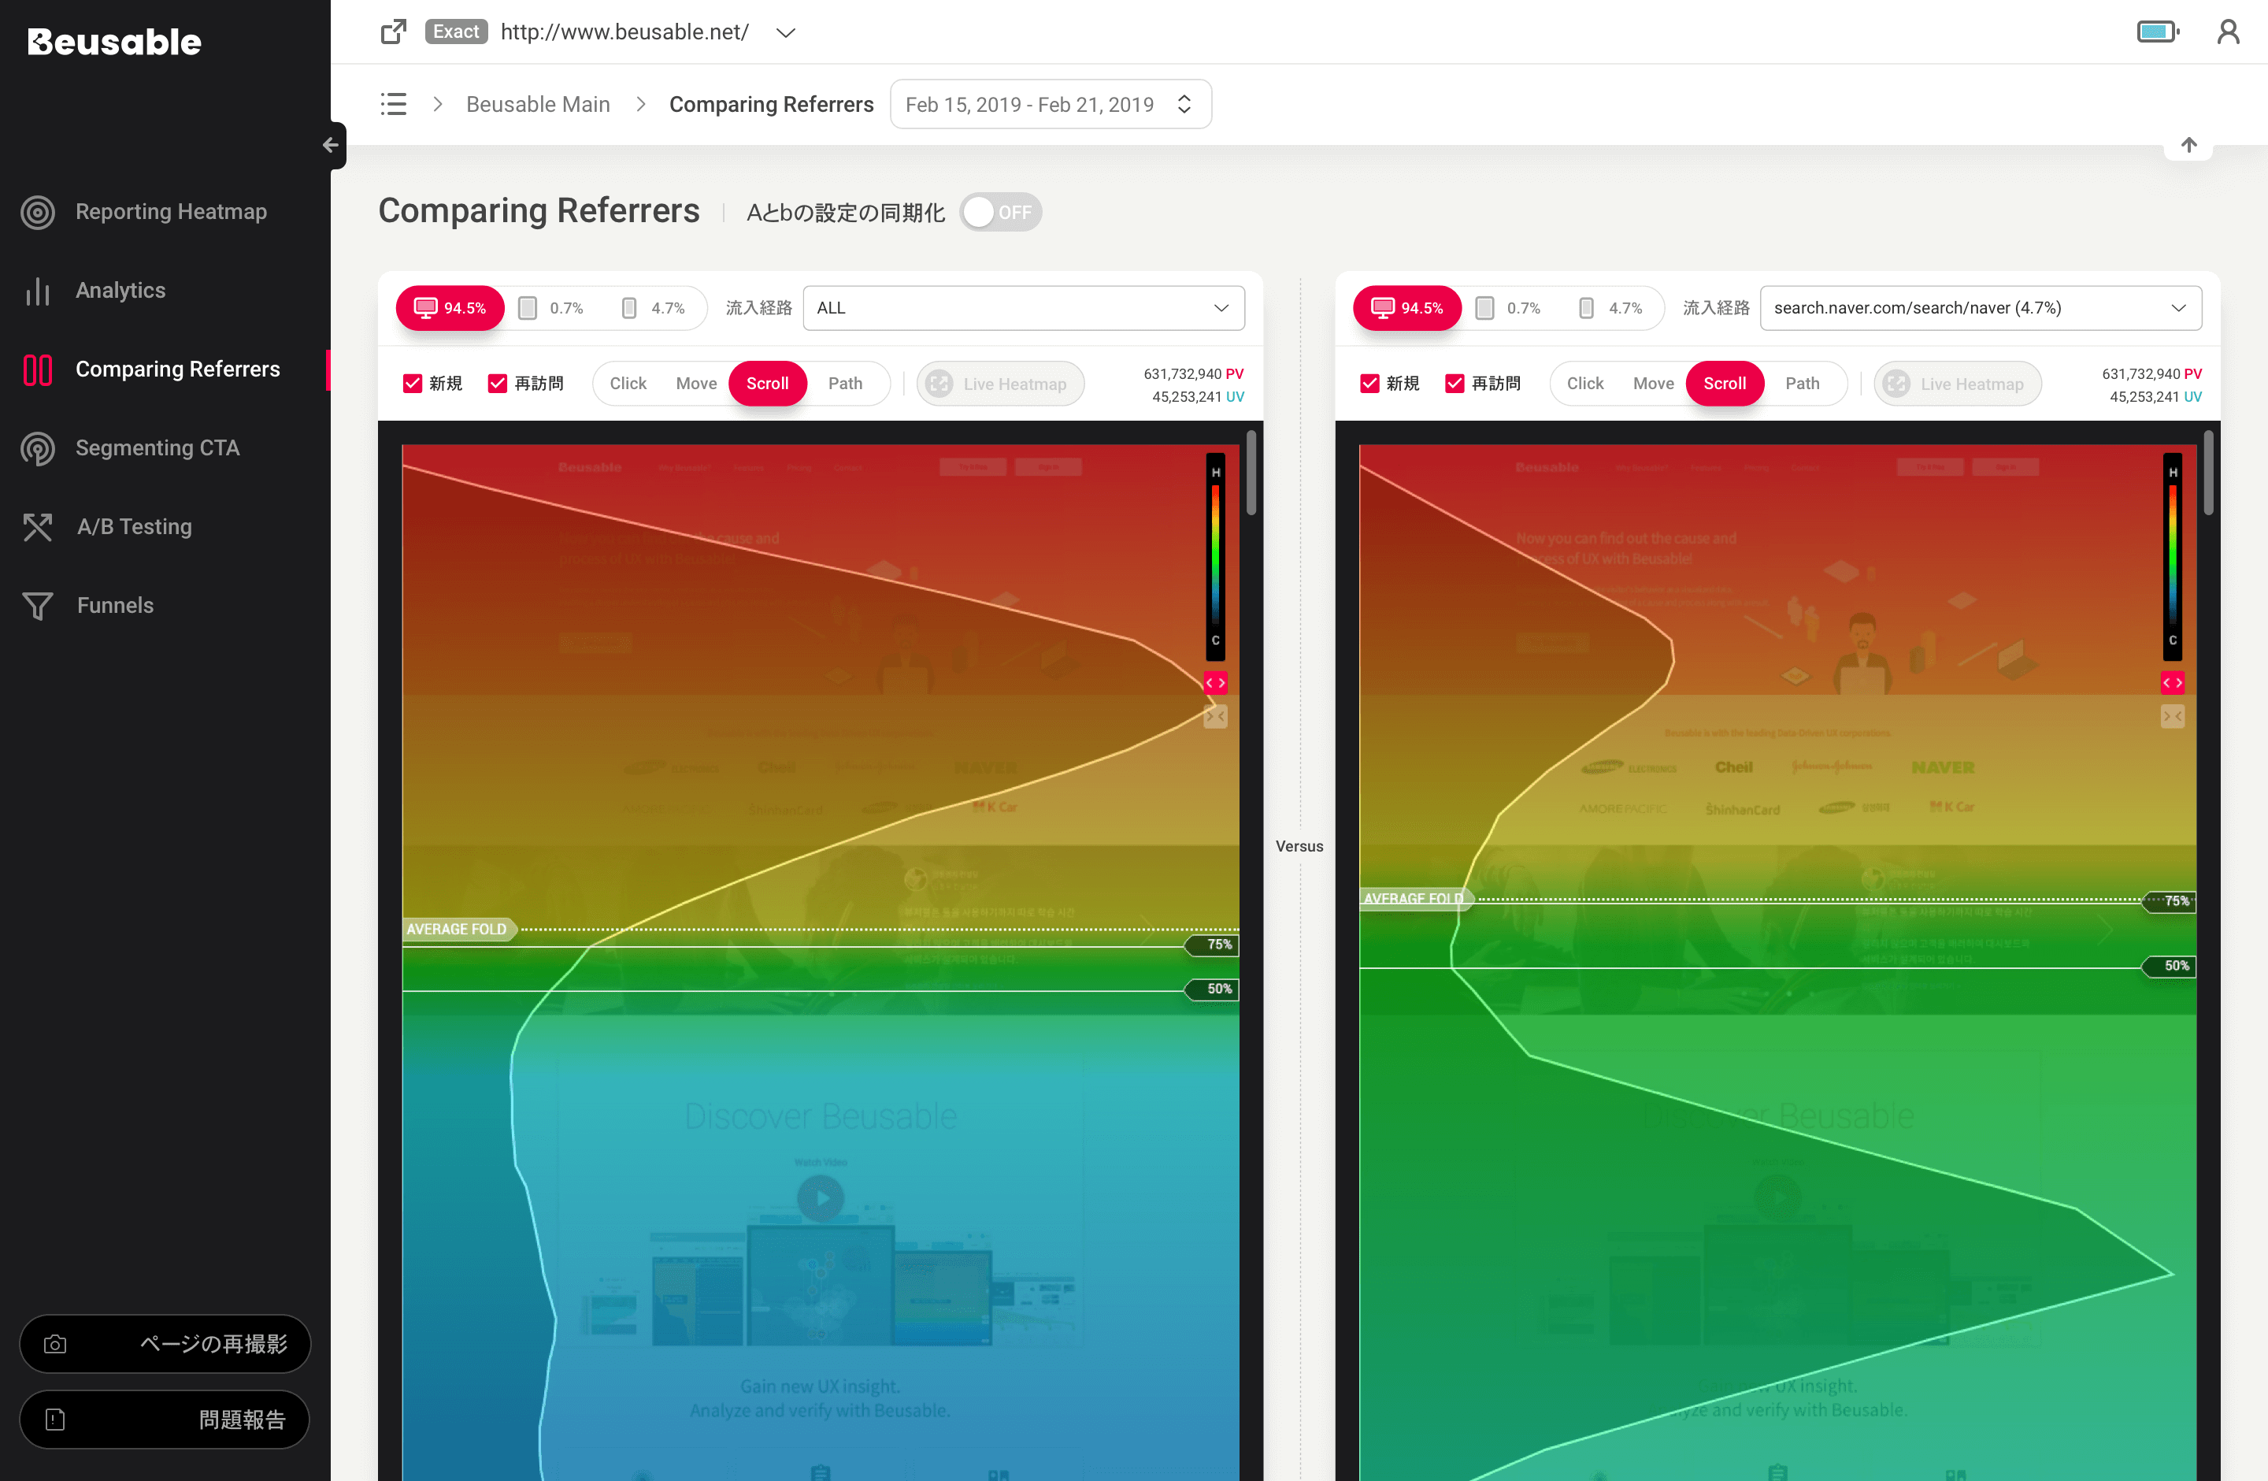The width and height of the screenshot is (2268, 1481).
Task: Click the pink expand arrows in right heatmap
Action: pyautogui.click(x=2172, y=682)
